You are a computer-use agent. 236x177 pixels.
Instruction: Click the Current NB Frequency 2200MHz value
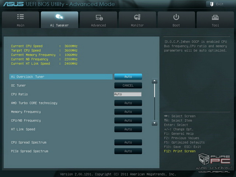(x=71, y=59)
